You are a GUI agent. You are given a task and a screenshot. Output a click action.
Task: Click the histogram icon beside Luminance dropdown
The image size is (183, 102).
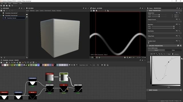172,54
